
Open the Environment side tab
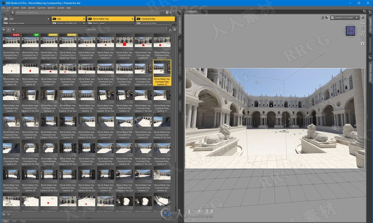[370, 44]
